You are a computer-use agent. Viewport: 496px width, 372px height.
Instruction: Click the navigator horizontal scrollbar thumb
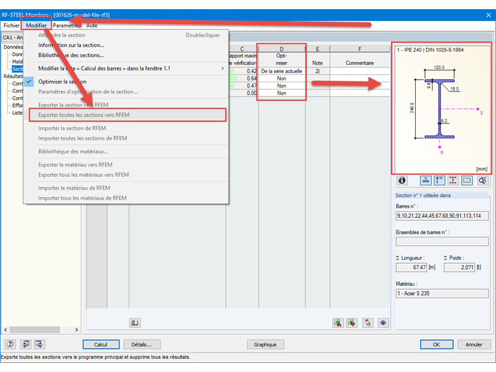point(35,330)
